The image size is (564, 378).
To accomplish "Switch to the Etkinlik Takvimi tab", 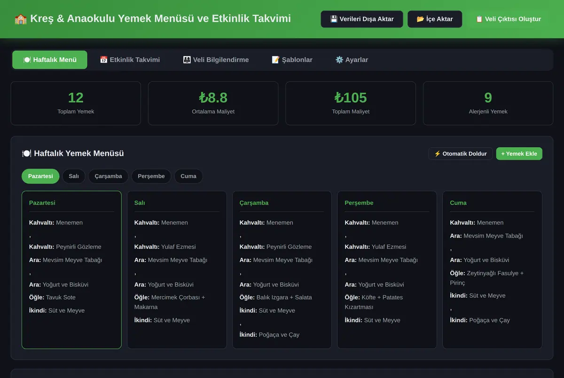I will click(130, 60).
